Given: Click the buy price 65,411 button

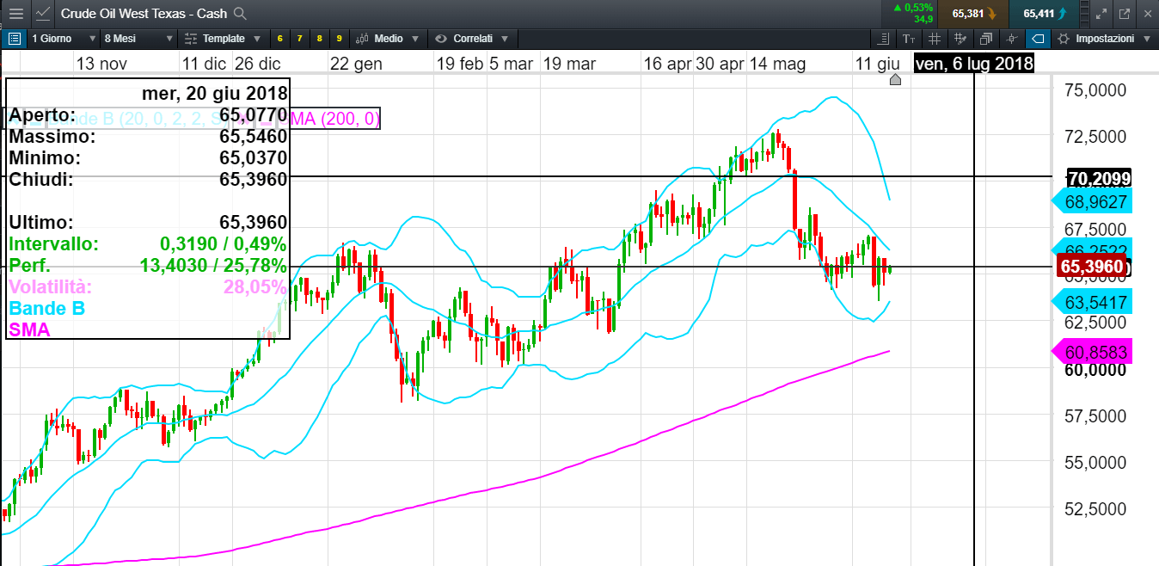Looking at the screenshot, I should 1046,13.
